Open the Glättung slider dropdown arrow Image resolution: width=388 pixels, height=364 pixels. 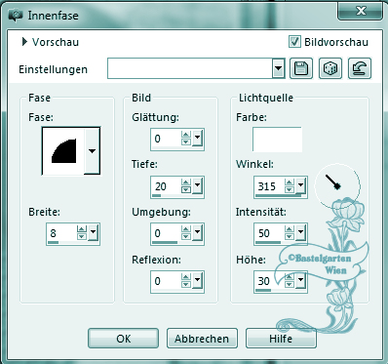(x=197, y=138)
